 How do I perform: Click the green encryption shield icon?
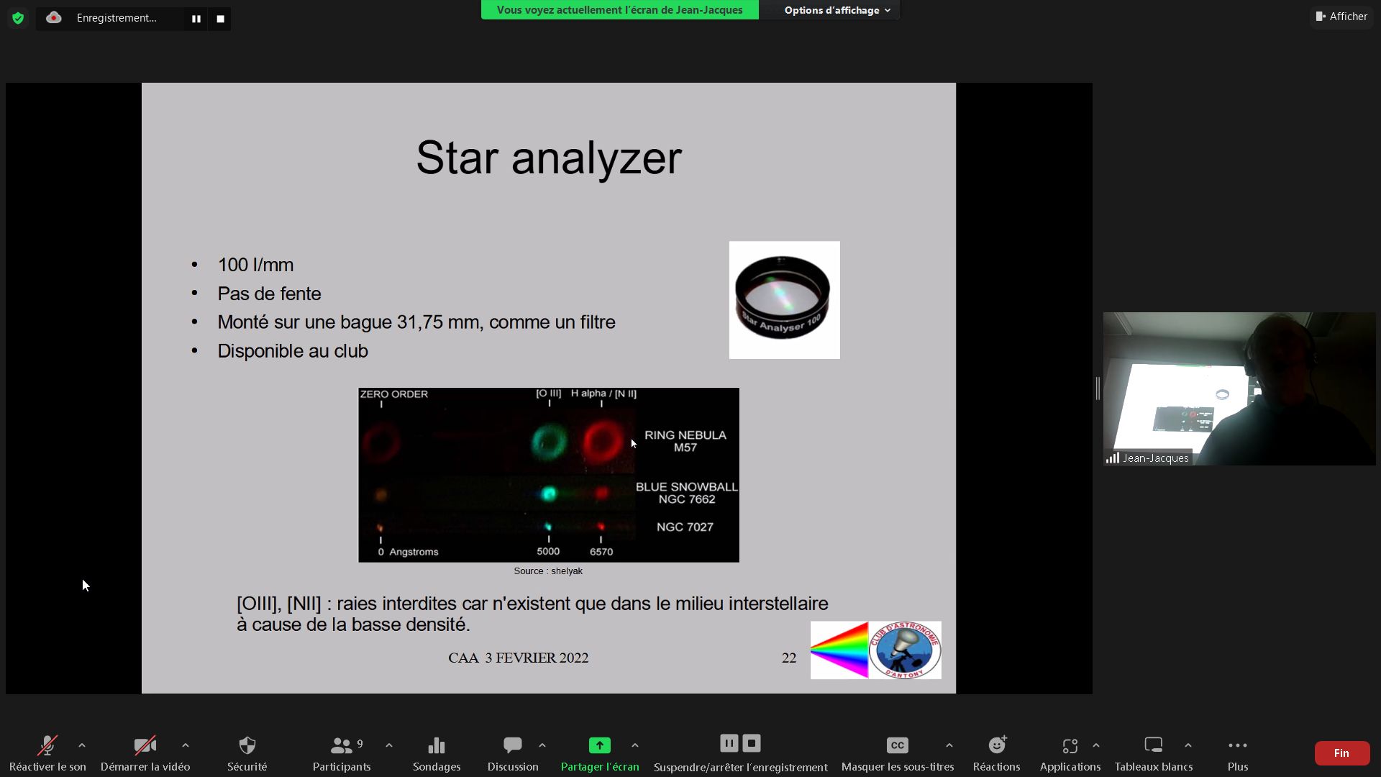point(18,18)
